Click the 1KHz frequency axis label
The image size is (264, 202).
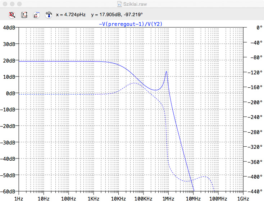(94, 199)
